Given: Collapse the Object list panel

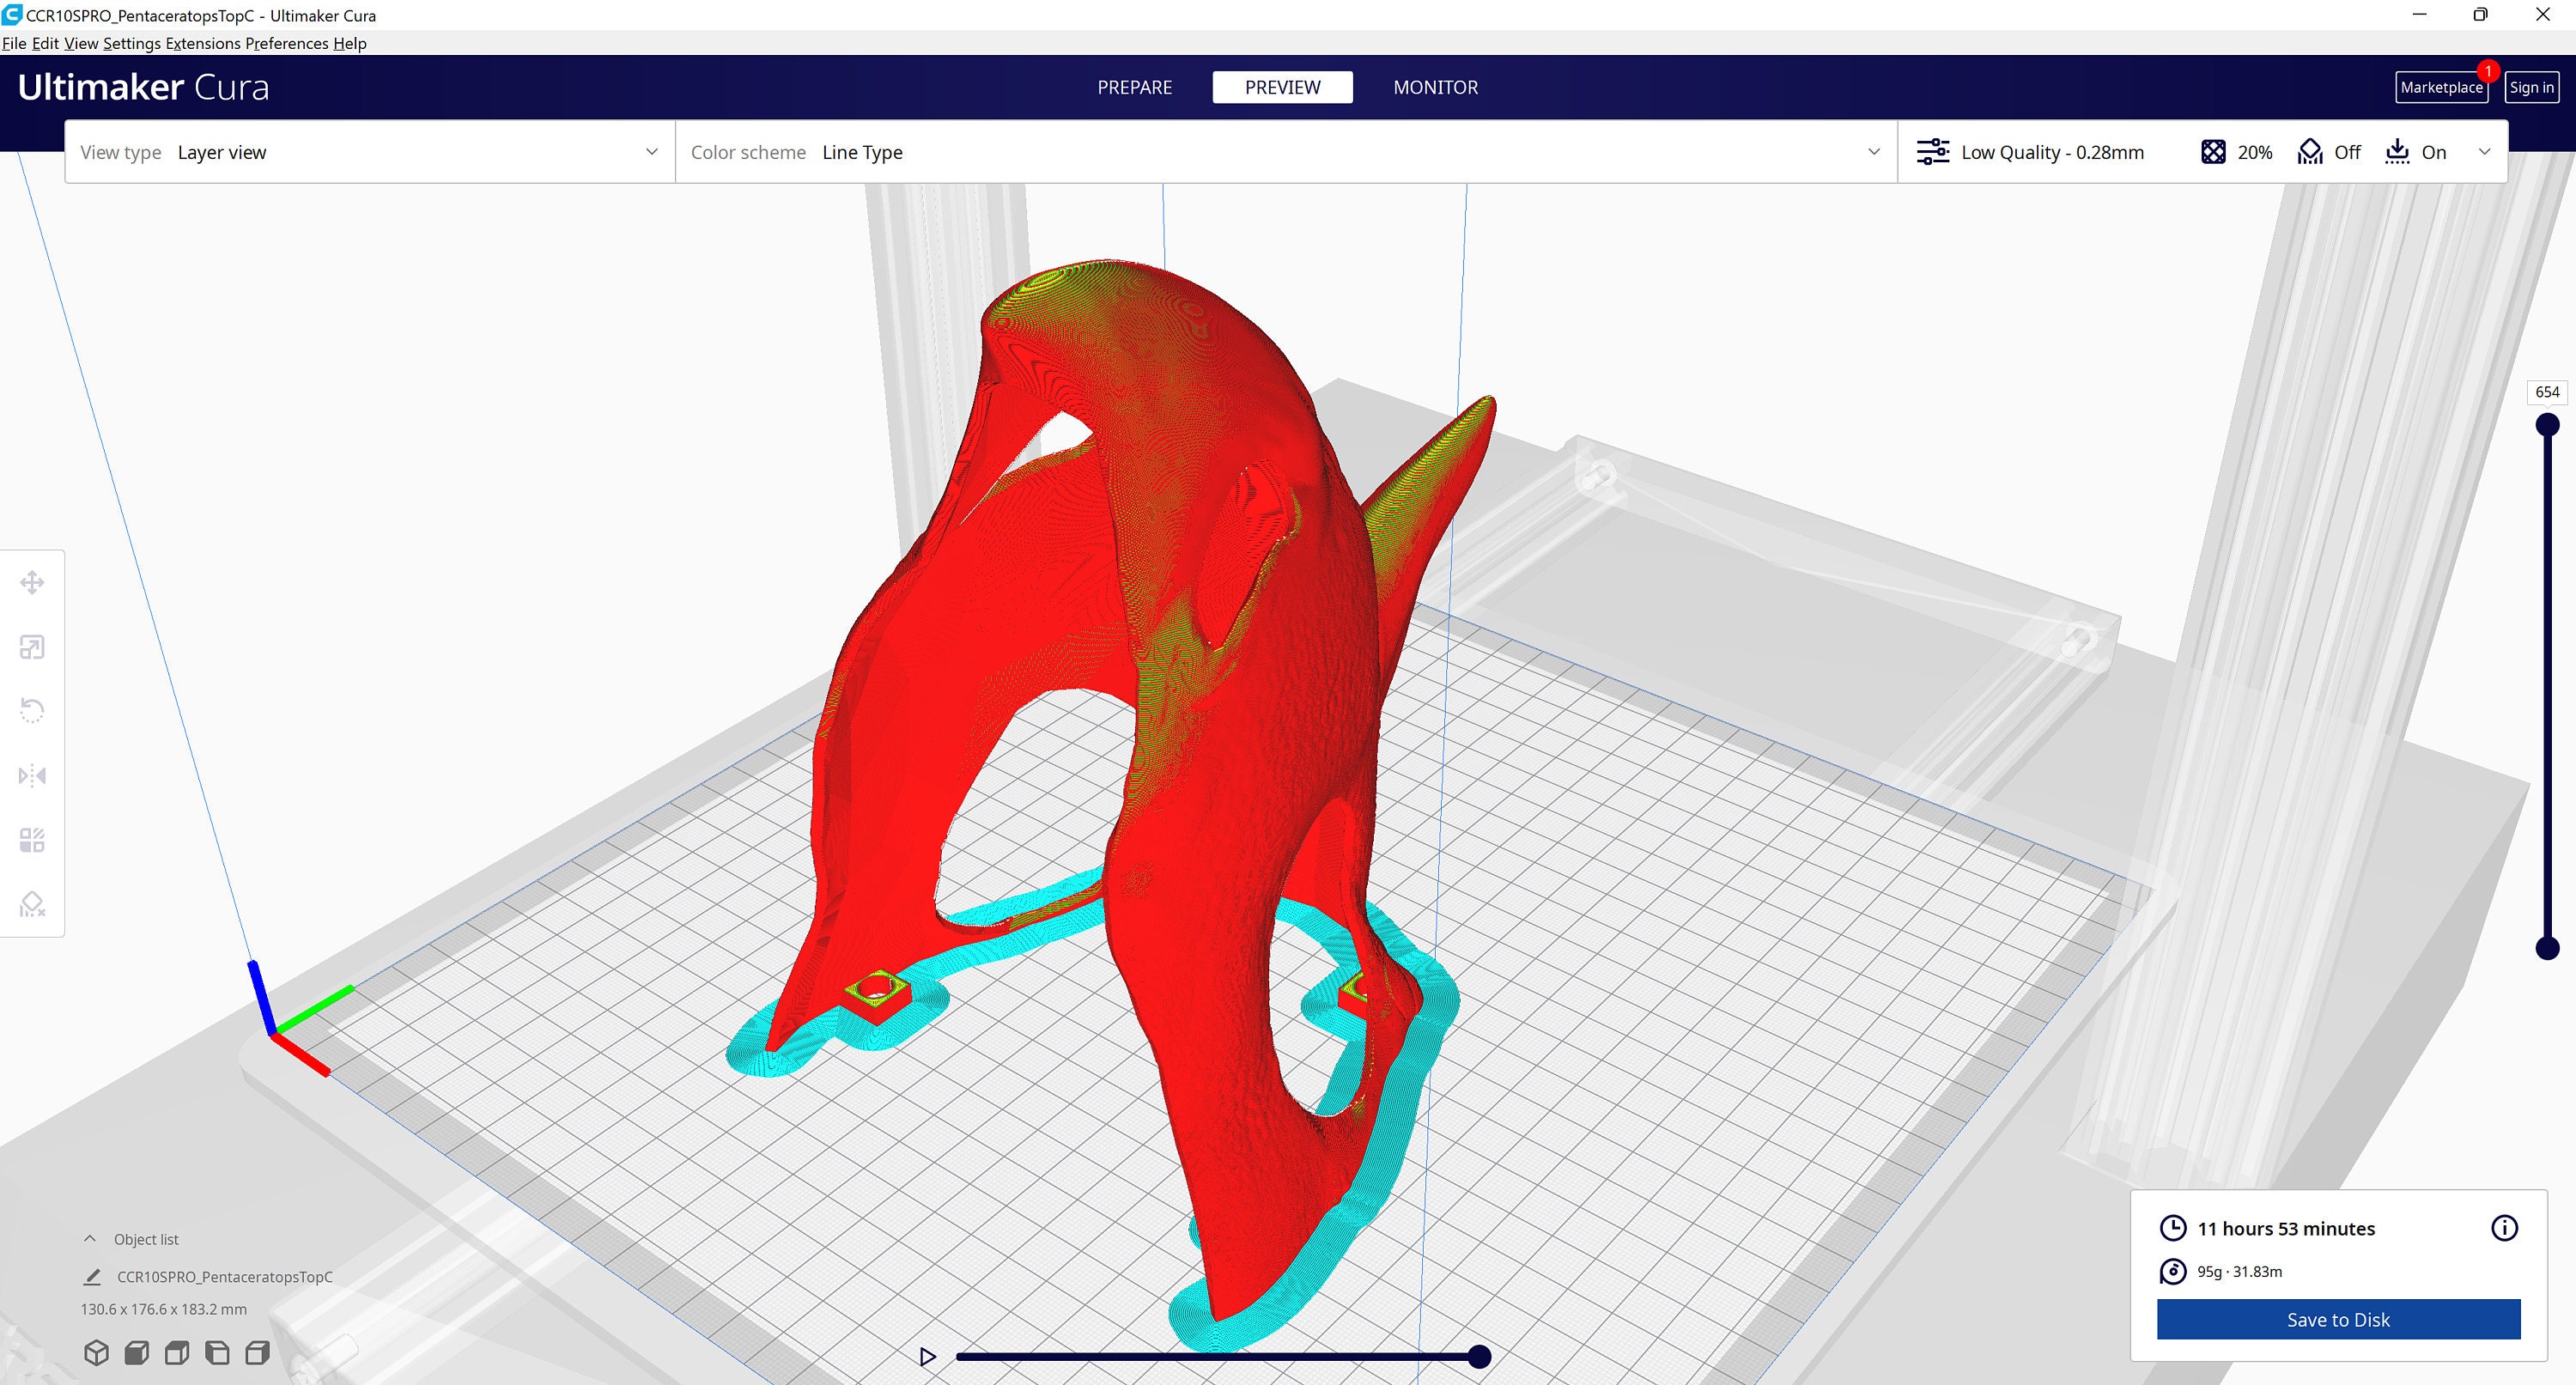Looking at the screenshot, I should click(x=89, y=1238).
